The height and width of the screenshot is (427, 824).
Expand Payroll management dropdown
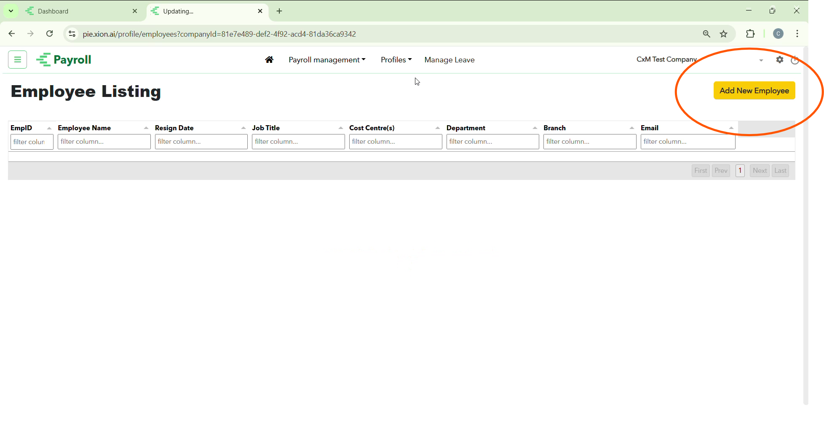coord(327,60)
